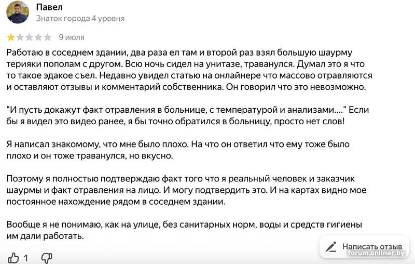Click the Знаток города 4 уровня badge

tap(80, 18)
